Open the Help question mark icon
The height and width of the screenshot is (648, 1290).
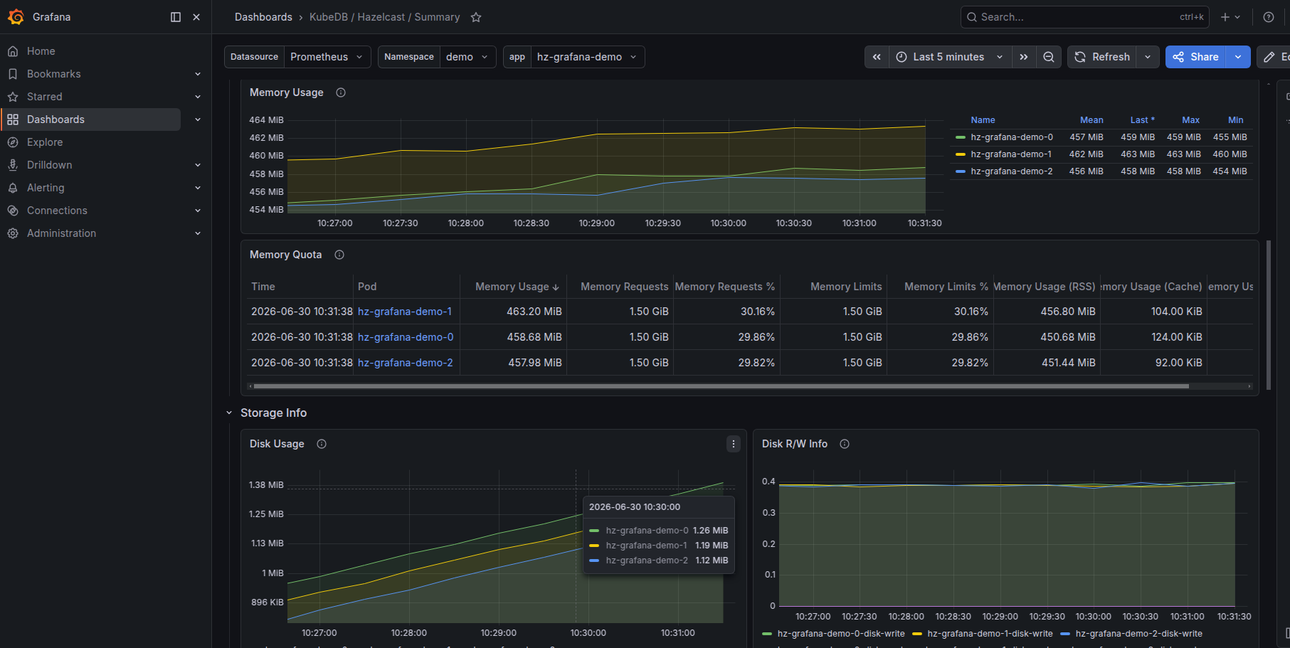[1269, 17]
